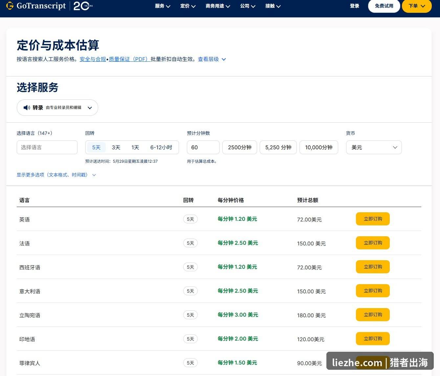440x376 pixels.
Task: Click the speaker icon in 转录 selector
Action: [27, 108]
